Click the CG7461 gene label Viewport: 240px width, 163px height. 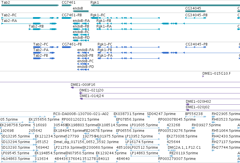[x=69, y=3]
